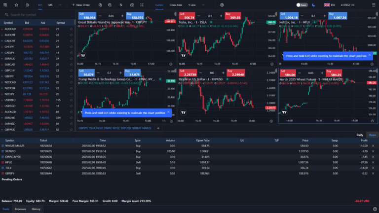Take a chart screenshot with camera icon

(132, 5)
